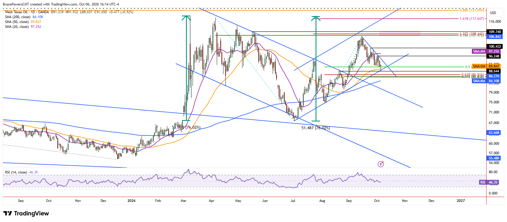Viewport: 507px width, 222px height.
Task: Click the blue 63.668 price tag
Action: coord(494,133)
